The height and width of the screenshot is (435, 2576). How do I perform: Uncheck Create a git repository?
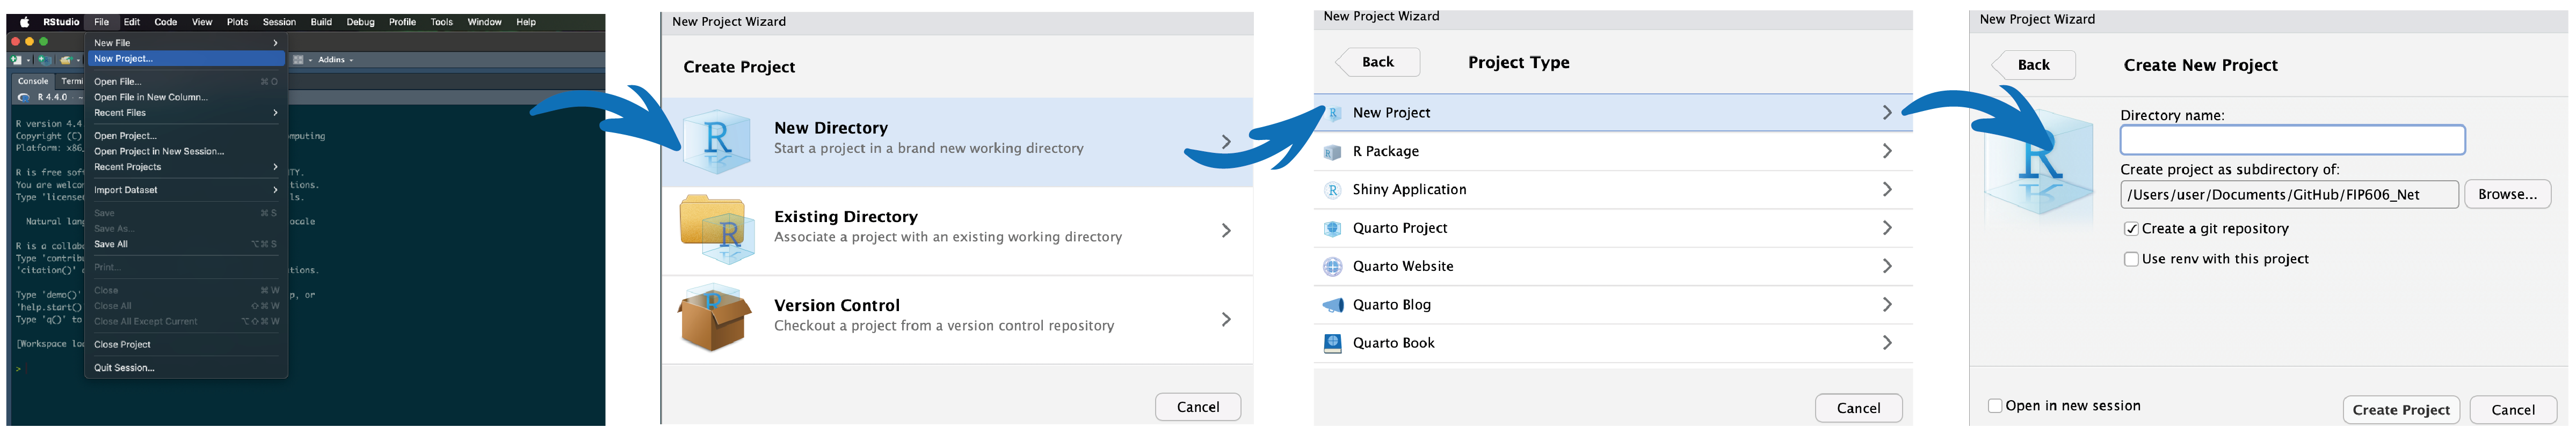(x=2131, y=228)
